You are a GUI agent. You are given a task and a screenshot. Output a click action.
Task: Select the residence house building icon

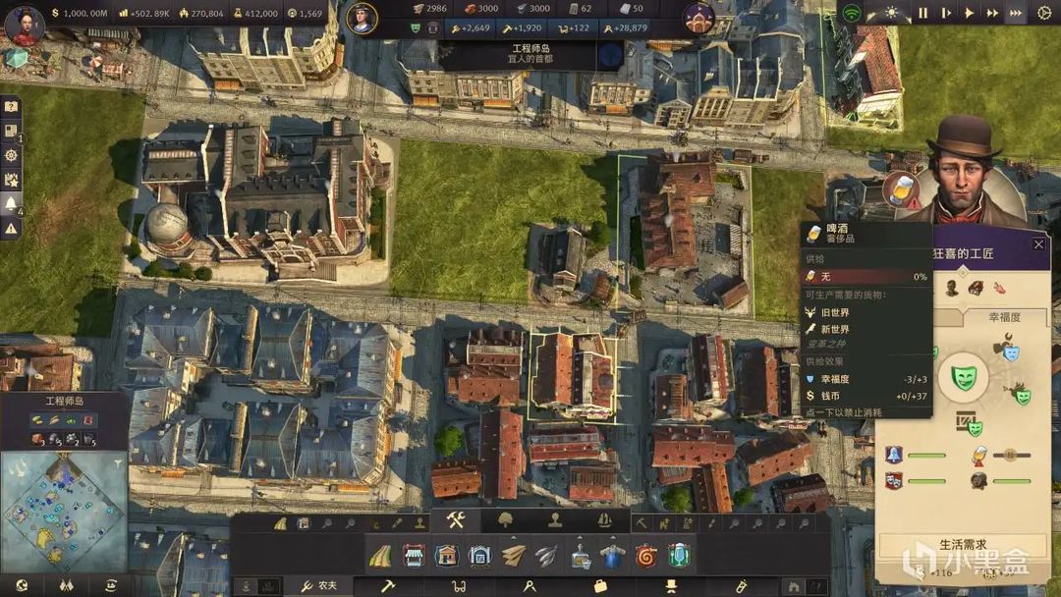447,556
